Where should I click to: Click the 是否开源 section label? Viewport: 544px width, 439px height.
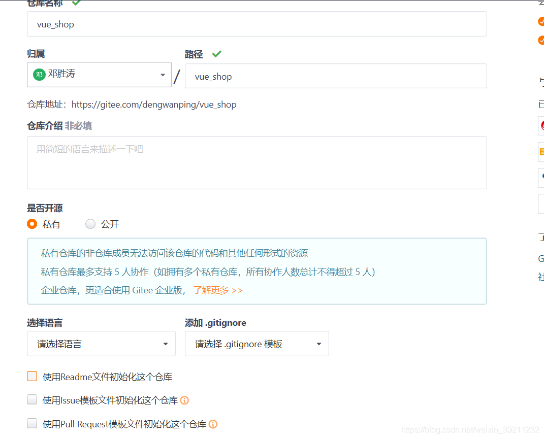45,208
